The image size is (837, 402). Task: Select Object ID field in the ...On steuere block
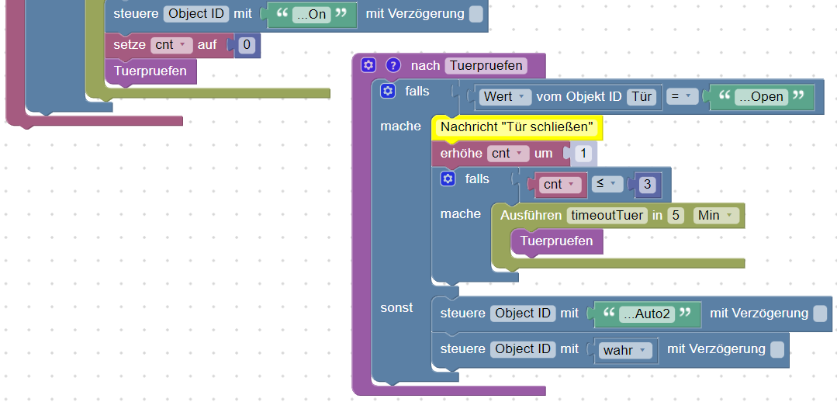(196, 15)
